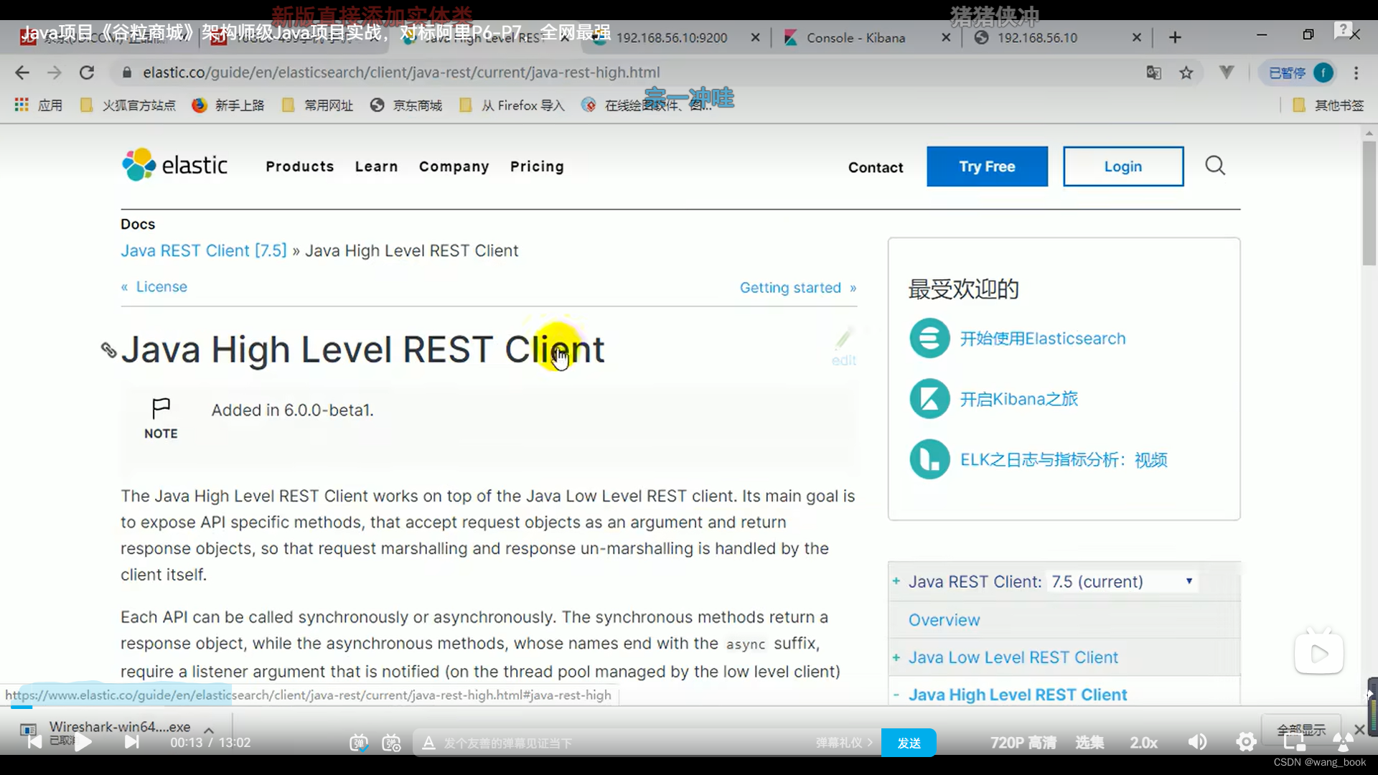Open the Company navigation menu

pos(454,166)
